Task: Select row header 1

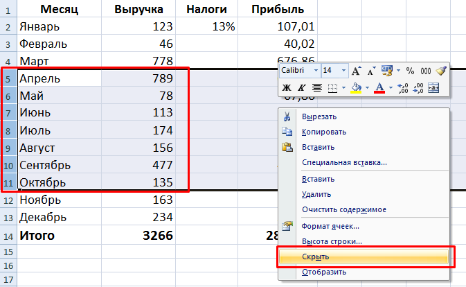Action: pyautogui.click(x=8, y=10)
